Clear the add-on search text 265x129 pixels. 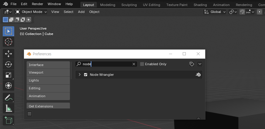coord(134,64)
